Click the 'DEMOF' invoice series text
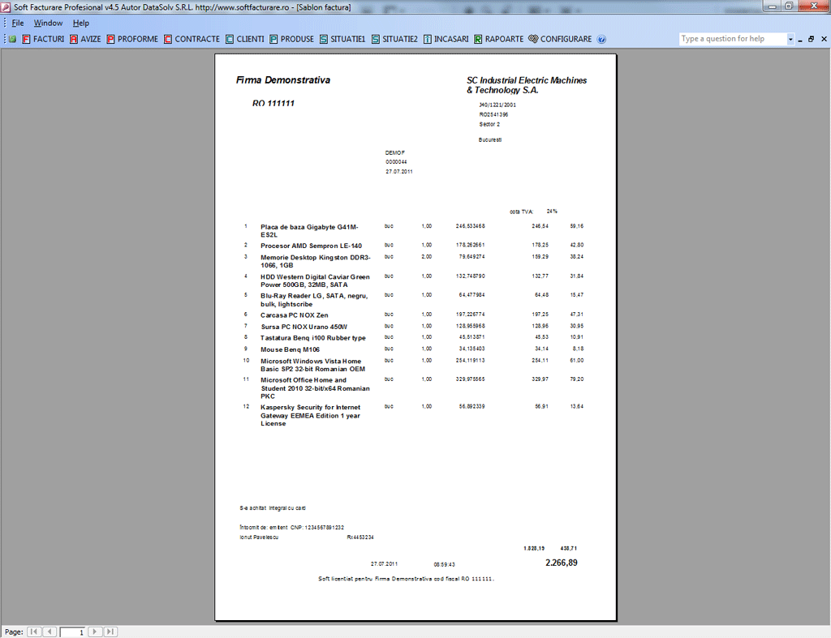This screenshot has height=638, width=831. 395,152
